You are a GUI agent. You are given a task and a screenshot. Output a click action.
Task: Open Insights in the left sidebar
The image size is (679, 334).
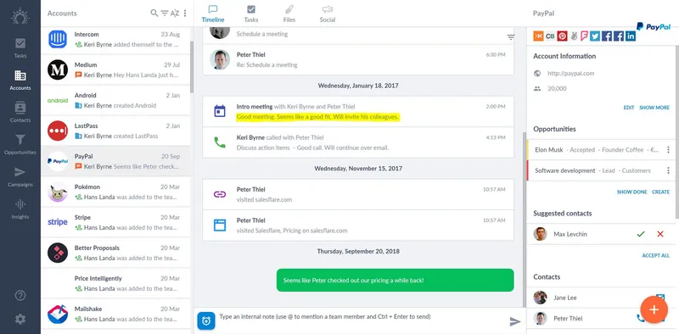point(20,209)
